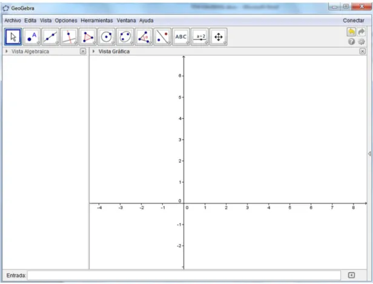Open the Edita menu
Viewport: 373px width, 284px height.
[x=30, y=21]
